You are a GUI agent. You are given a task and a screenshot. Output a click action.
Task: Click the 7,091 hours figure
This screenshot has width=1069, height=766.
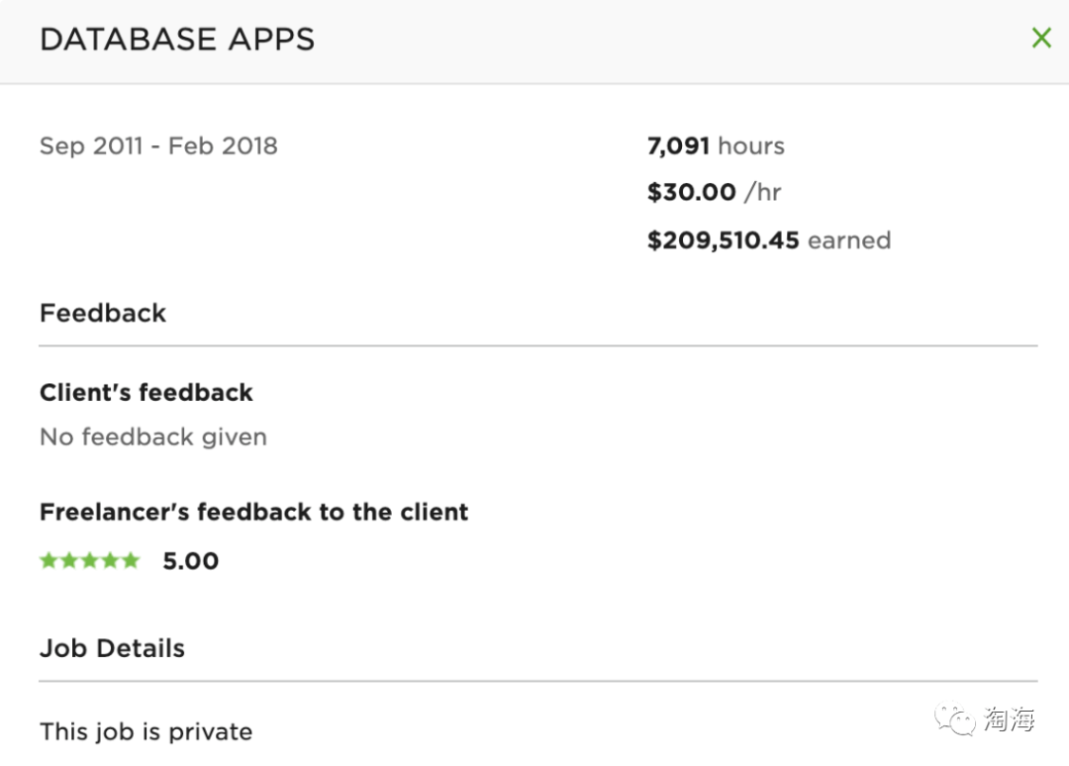tap(716, 145)
